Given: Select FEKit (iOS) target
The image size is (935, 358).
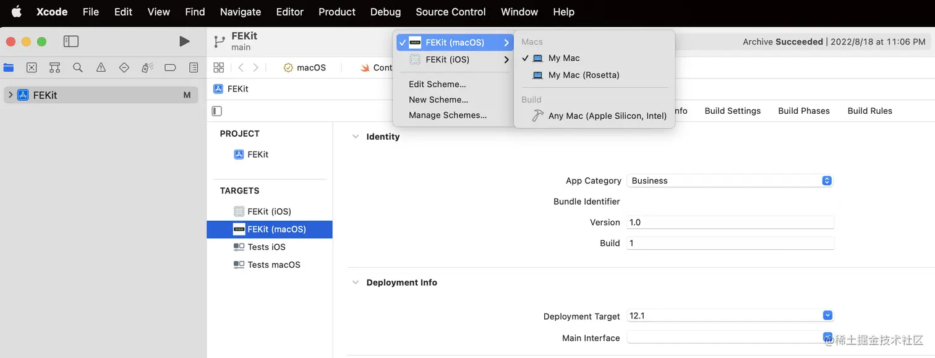Looking at the screenshot, I should point(270,211).
